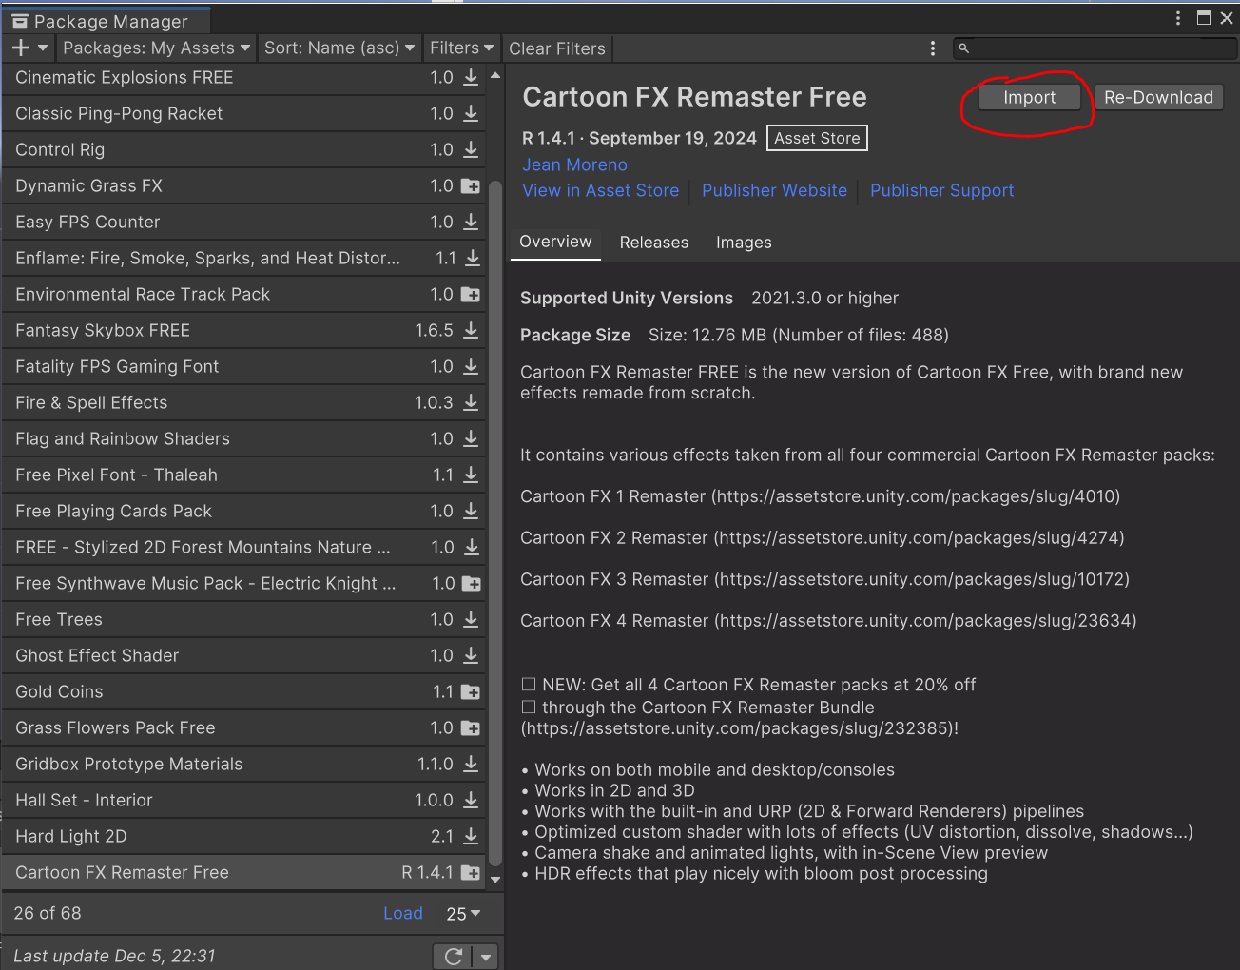Click Load more packages link

[x=403, y=913]
